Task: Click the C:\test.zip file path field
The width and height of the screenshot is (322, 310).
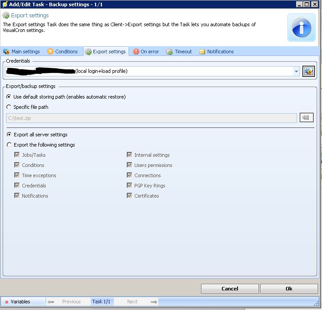Action: coord(151,118)
